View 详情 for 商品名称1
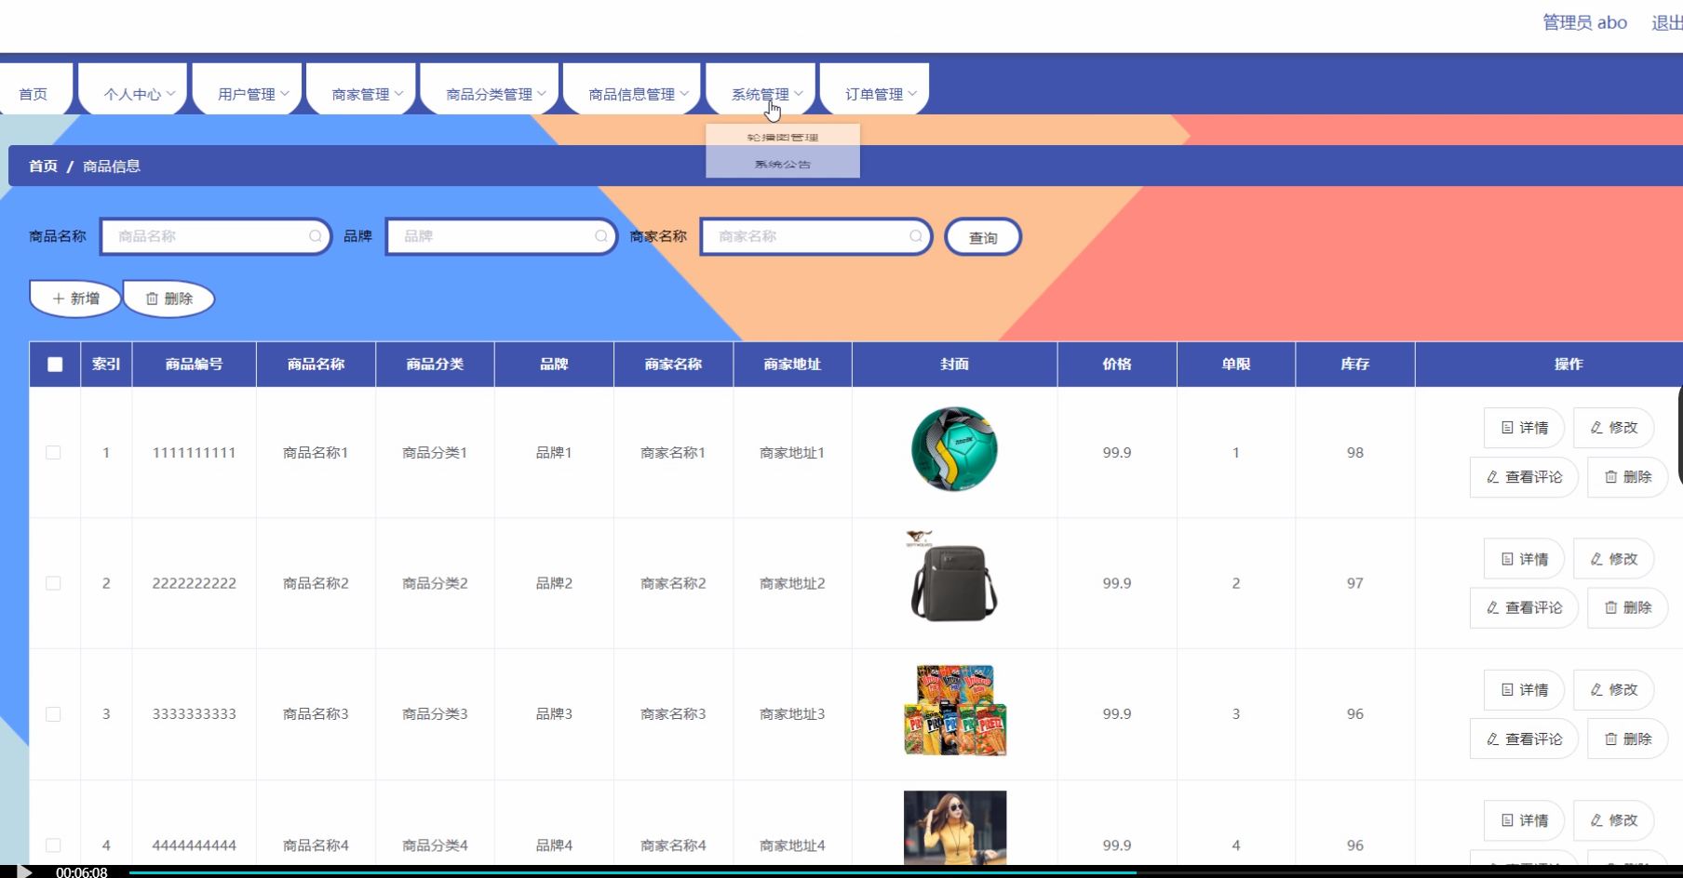 (x=1524, y=428)
